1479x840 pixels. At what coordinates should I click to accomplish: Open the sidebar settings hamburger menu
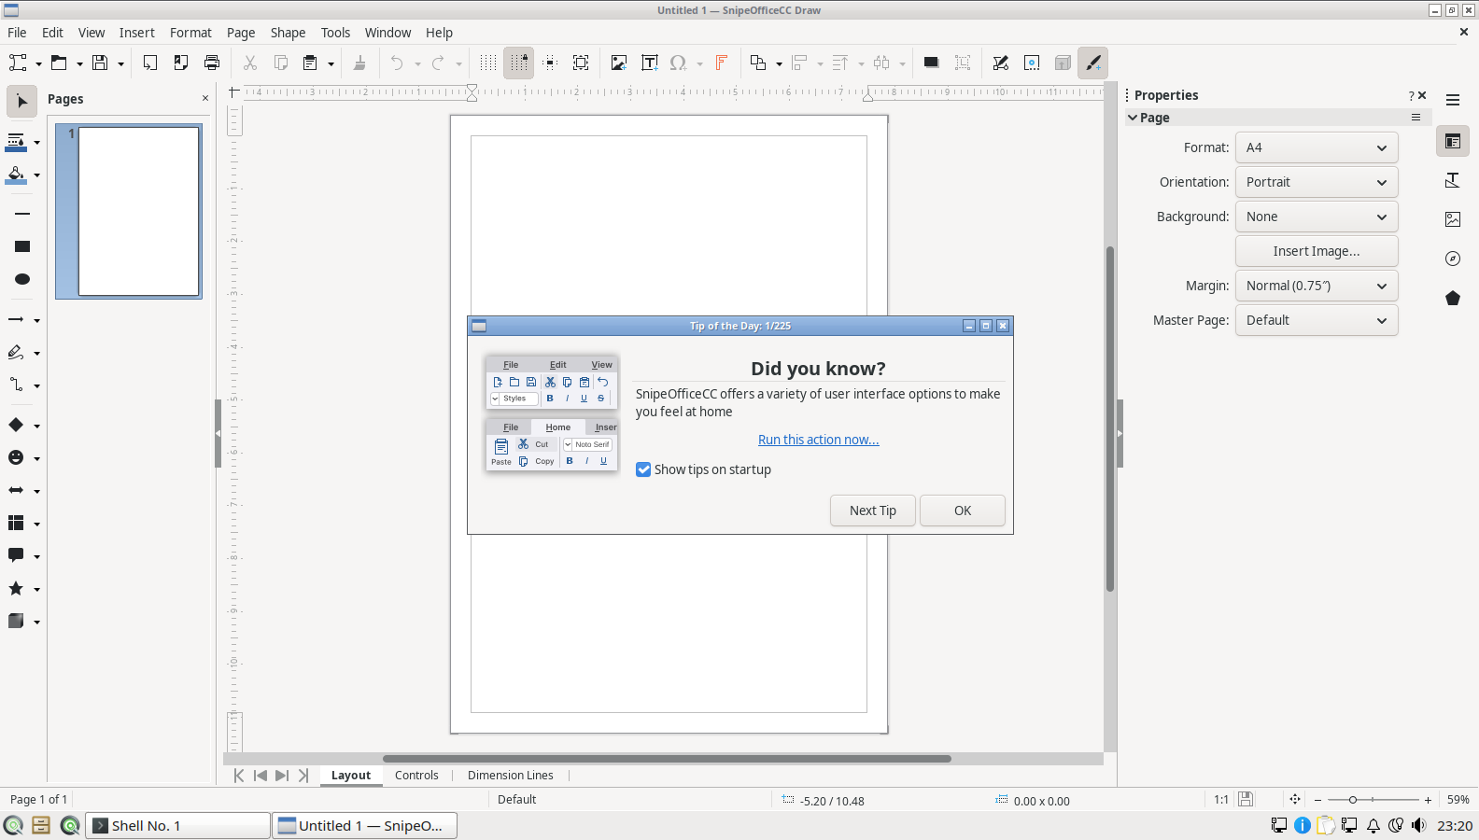point(1453,100)
